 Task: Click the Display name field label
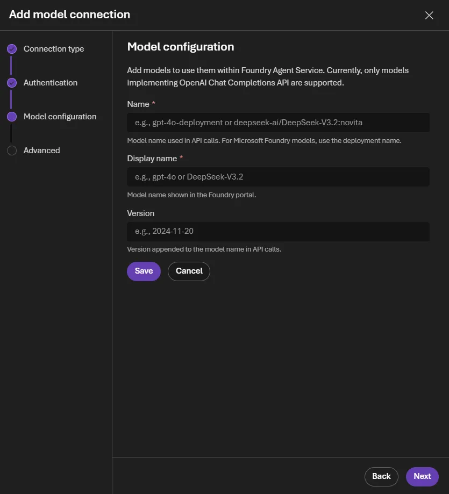coord(152,159)
